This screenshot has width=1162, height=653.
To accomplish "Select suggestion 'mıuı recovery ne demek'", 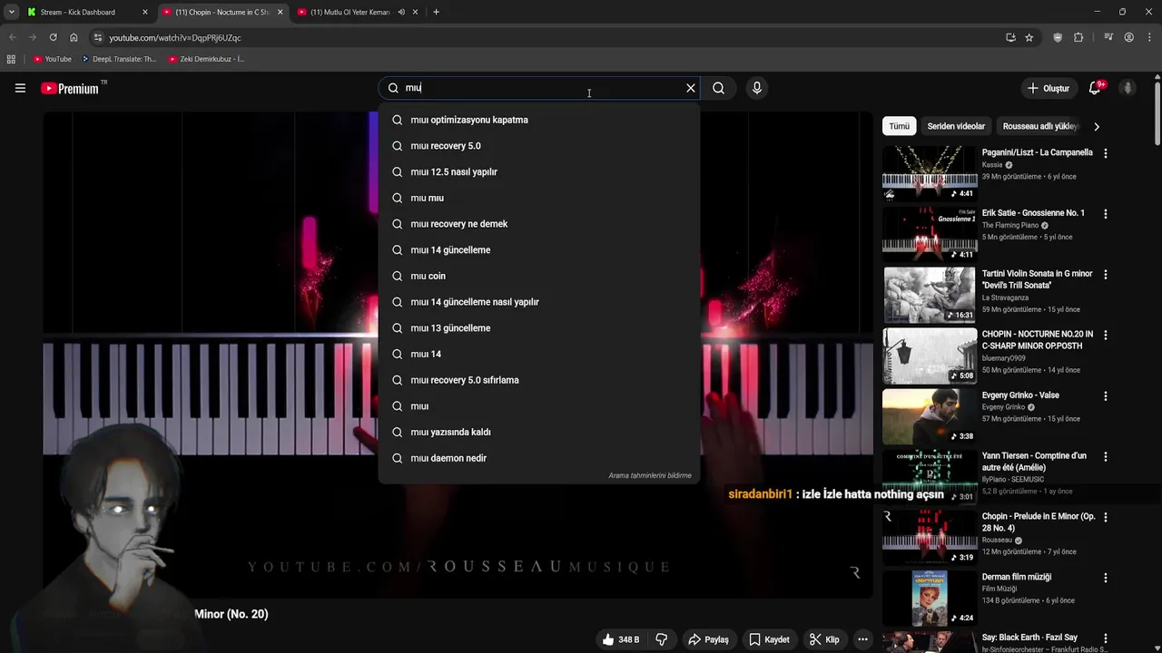I will [539, 224].
